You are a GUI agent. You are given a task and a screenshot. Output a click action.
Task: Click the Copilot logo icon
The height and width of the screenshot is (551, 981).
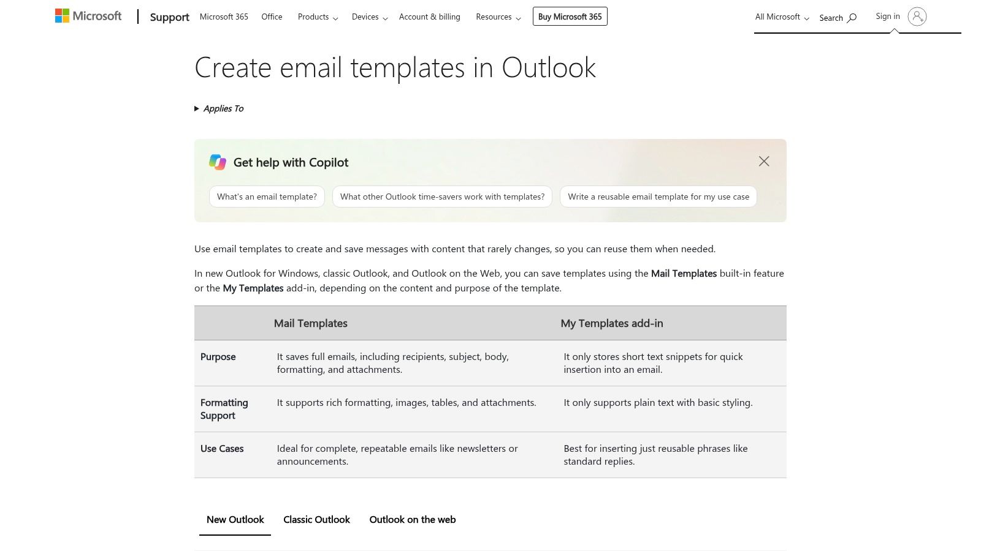pyautogui.click(x=218, y=162)
